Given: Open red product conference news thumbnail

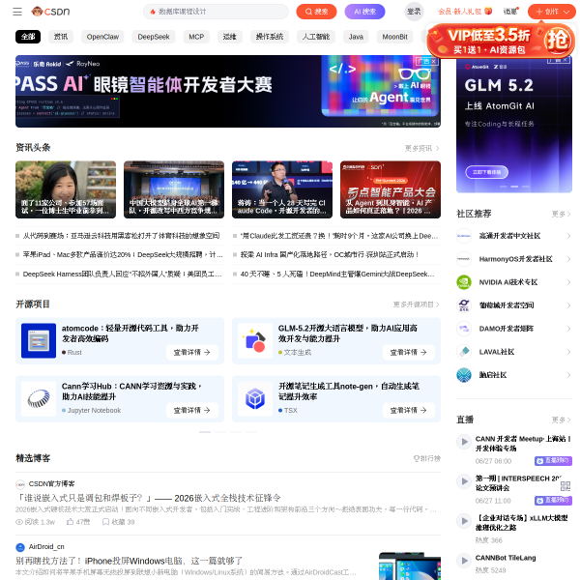Looking at the screenshot, I should [391, 189].
